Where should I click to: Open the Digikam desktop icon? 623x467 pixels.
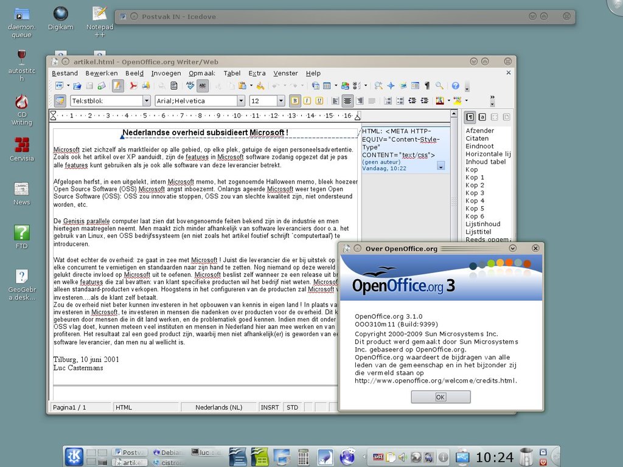point(61,19)
